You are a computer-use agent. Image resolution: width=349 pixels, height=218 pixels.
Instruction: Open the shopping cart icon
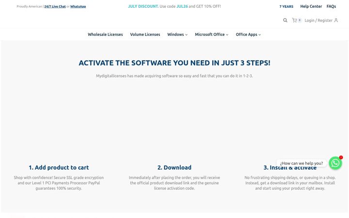pos(294,20)
